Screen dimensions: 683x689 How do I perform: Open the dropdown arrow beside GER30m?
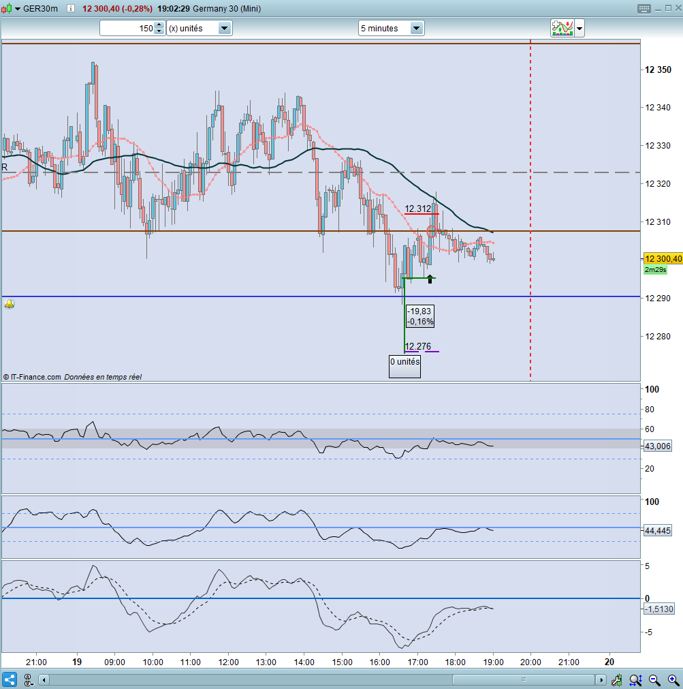[x=18, y=9]
